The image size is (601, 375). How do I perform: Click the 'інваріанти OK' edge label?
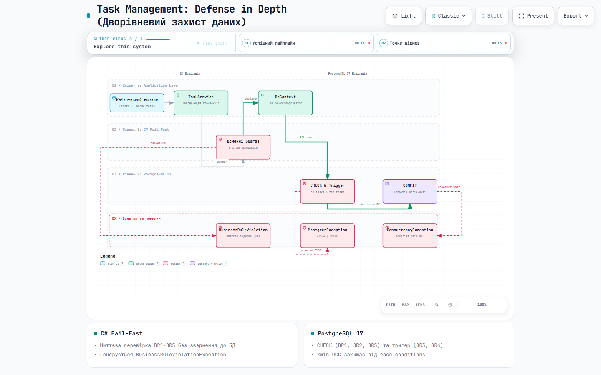point(369,205)
